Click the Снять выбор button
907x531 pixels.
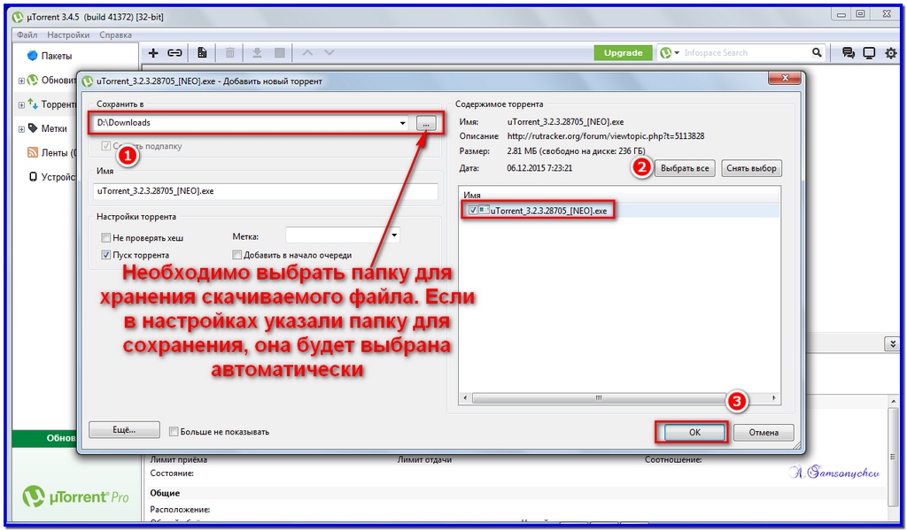(751, 168)
